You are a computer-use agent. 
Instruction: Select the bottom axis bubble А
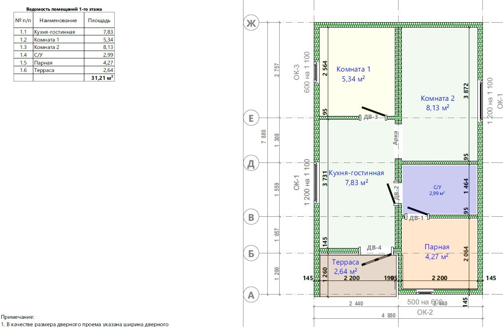[x=250, y=295]
